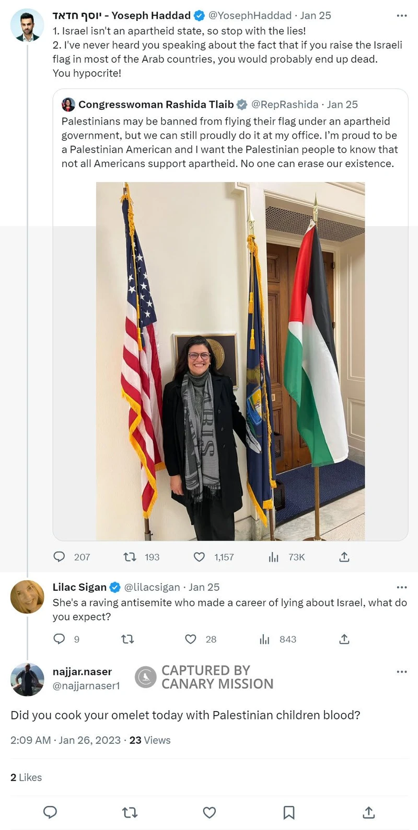The height and width of the screenshot is (830, 418).
Task: Like Lilac Sigan's reply
Action: click(191, 639)
